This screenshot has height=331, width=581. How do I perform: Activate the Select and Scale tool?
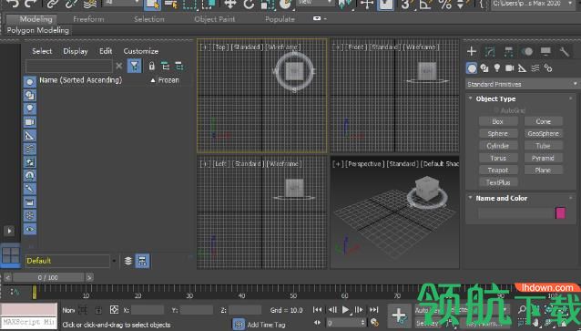click(x=267, y=4)
